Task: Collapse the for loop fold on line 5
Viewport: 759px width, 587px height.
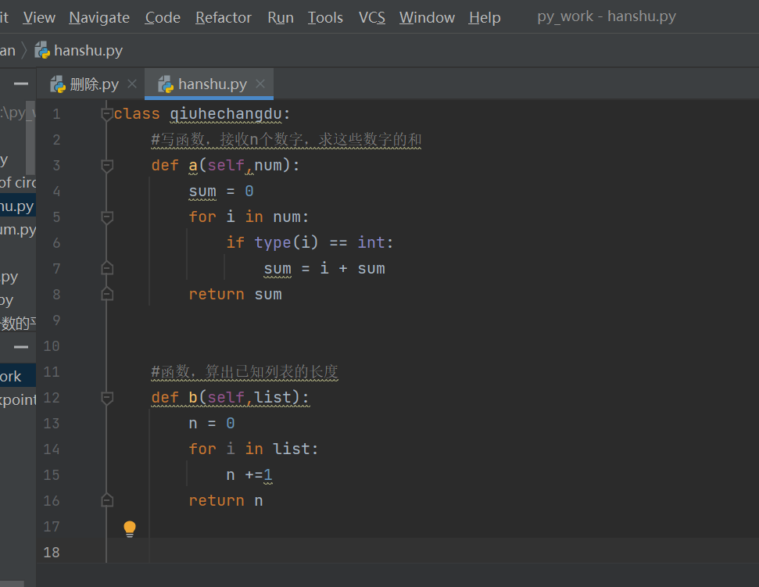Action: click(107, 217)
